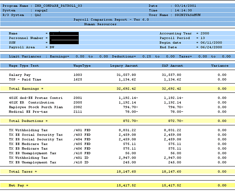Click the Net Pay label
The width and height of the screenshot is (235, 195).
19,185
